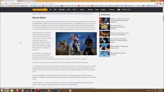Click the volume icon in system tray

[x=152, y=90]
